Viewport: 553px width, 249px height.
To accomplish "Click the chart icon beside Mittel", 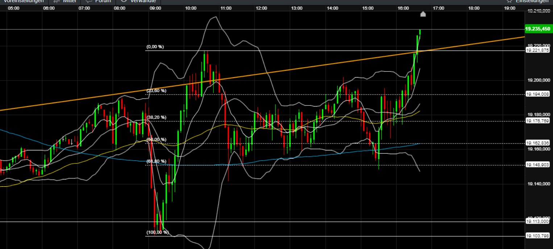I will click(x=56, y=1).
